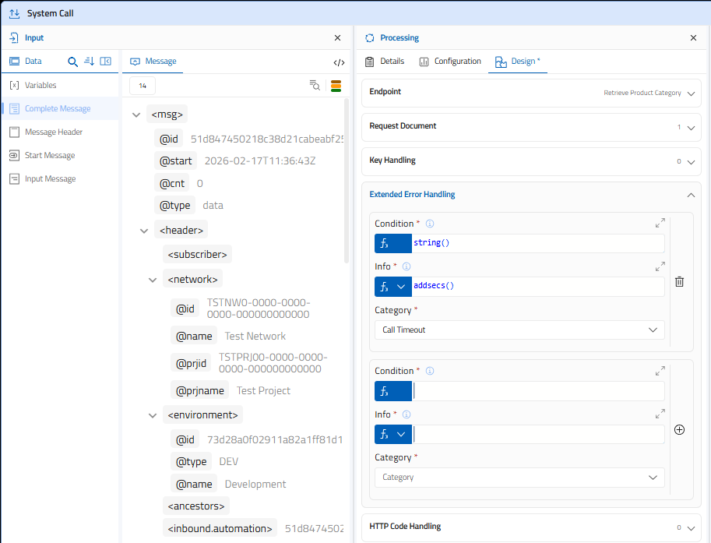Switch Message to code view
The image size is (711, 543).
[339, 62]
